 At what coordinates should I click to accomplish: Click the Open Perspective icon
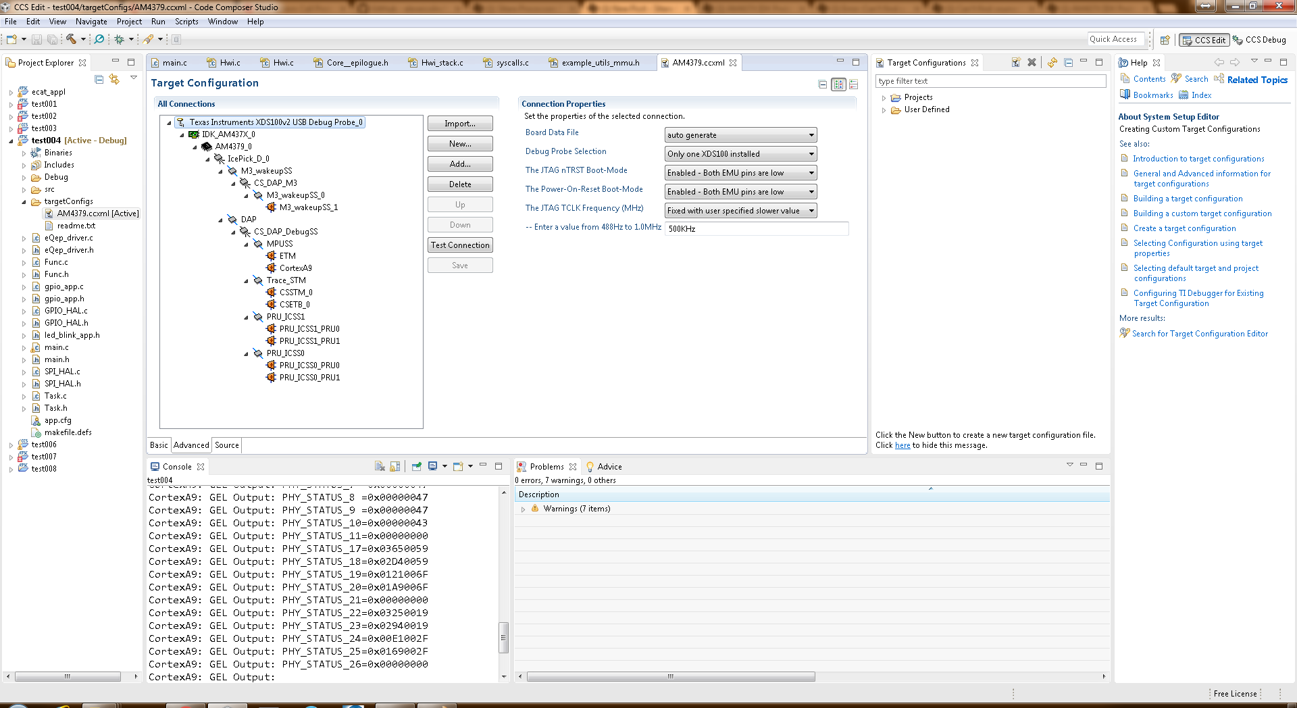pyautogui.click(x=1165, y=40)
